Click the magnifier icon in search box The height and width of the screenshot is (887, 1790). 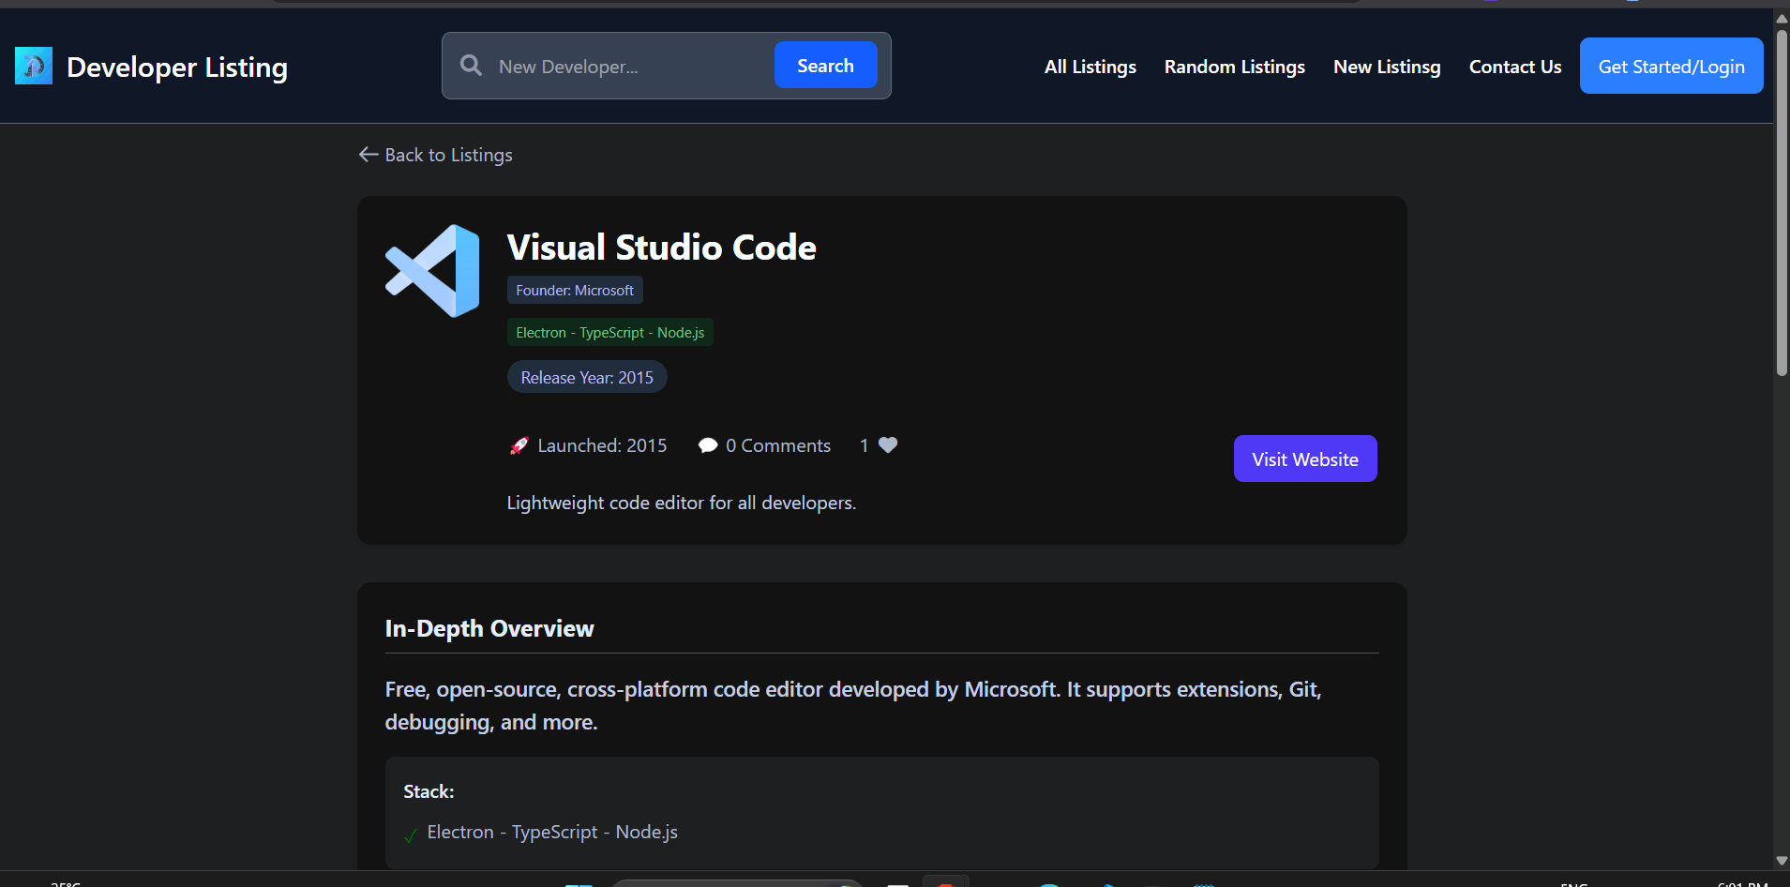(x=471, y=66)
